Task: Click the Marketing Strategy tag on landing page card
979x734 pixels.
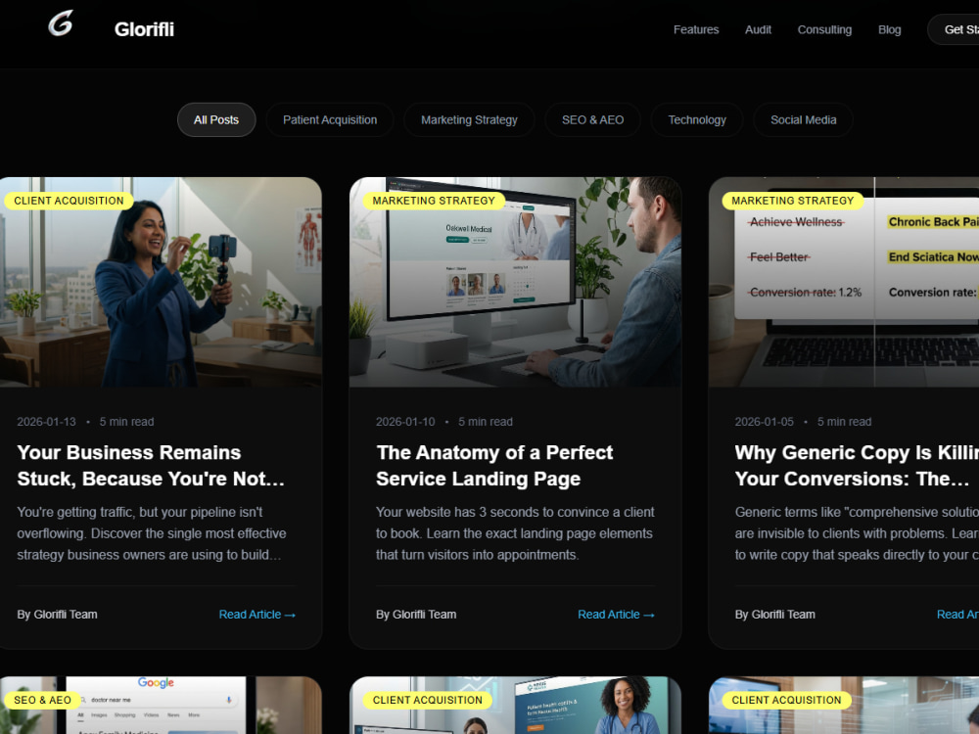Action: [x=434, y=201]
